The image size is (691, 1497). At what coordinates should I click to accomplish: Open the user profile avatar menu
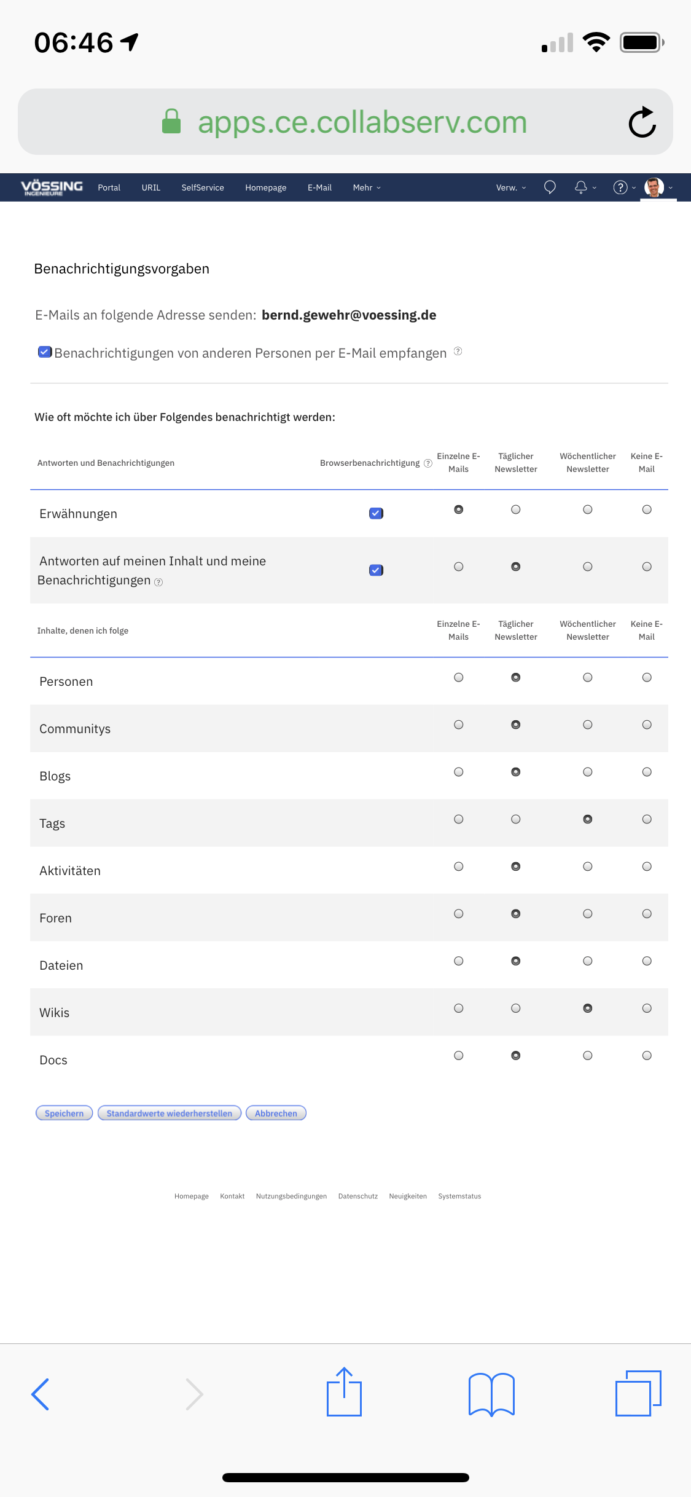tap(654, 187)
